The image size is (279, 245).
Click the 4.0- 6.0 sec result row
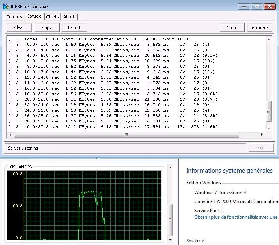(x=113, y=56)
